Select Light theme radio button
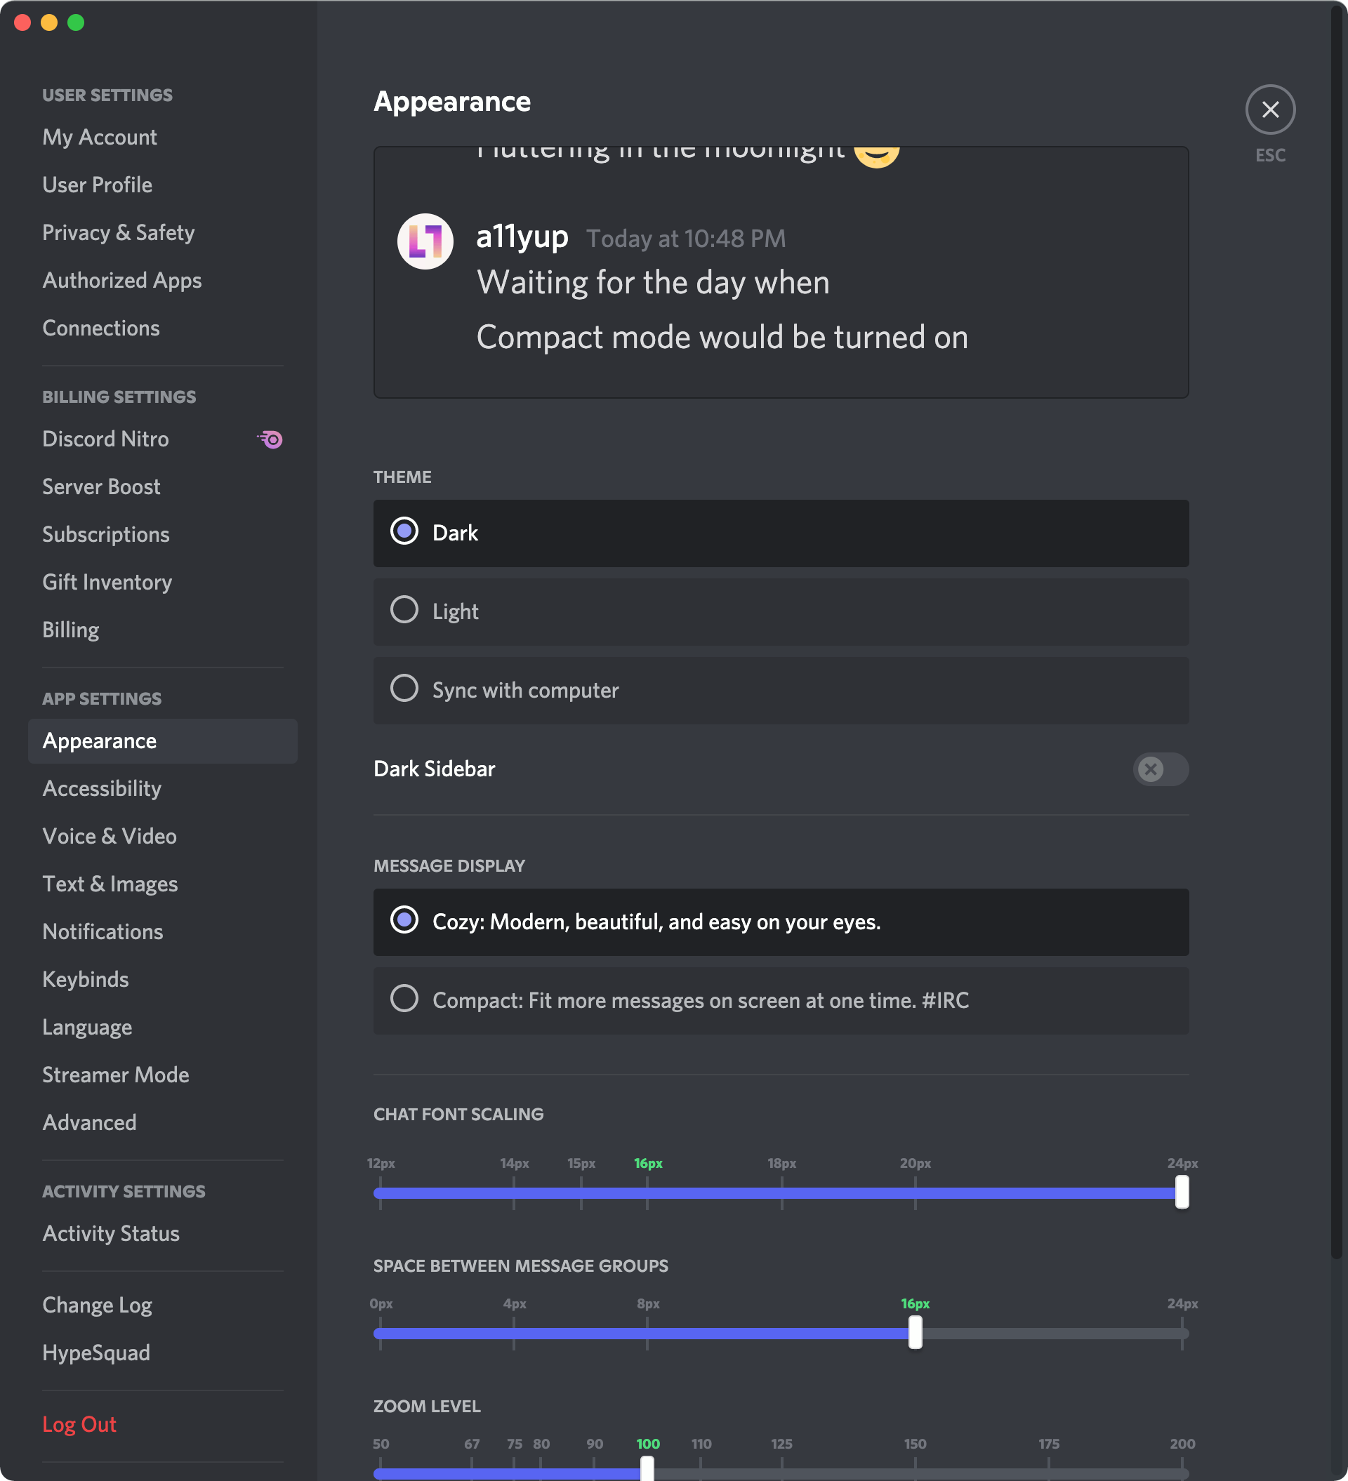The image size is (1348, 1481). point(405,610)
